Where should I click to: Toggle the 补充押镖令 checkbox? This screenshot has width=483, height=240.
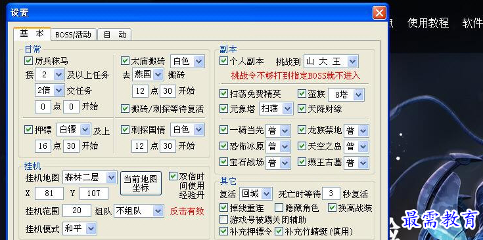click(223, 231)
